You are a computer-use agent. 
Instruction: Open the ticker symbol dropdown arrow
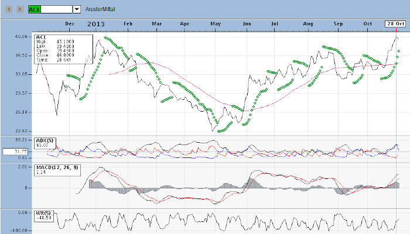coord(76,10)
